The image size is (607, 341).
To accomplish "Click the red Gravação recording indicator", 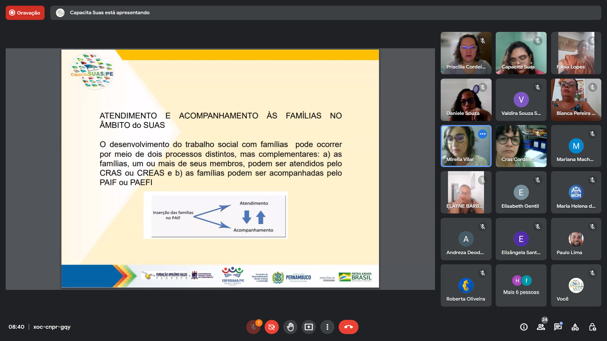I will [x=25, y=13].
